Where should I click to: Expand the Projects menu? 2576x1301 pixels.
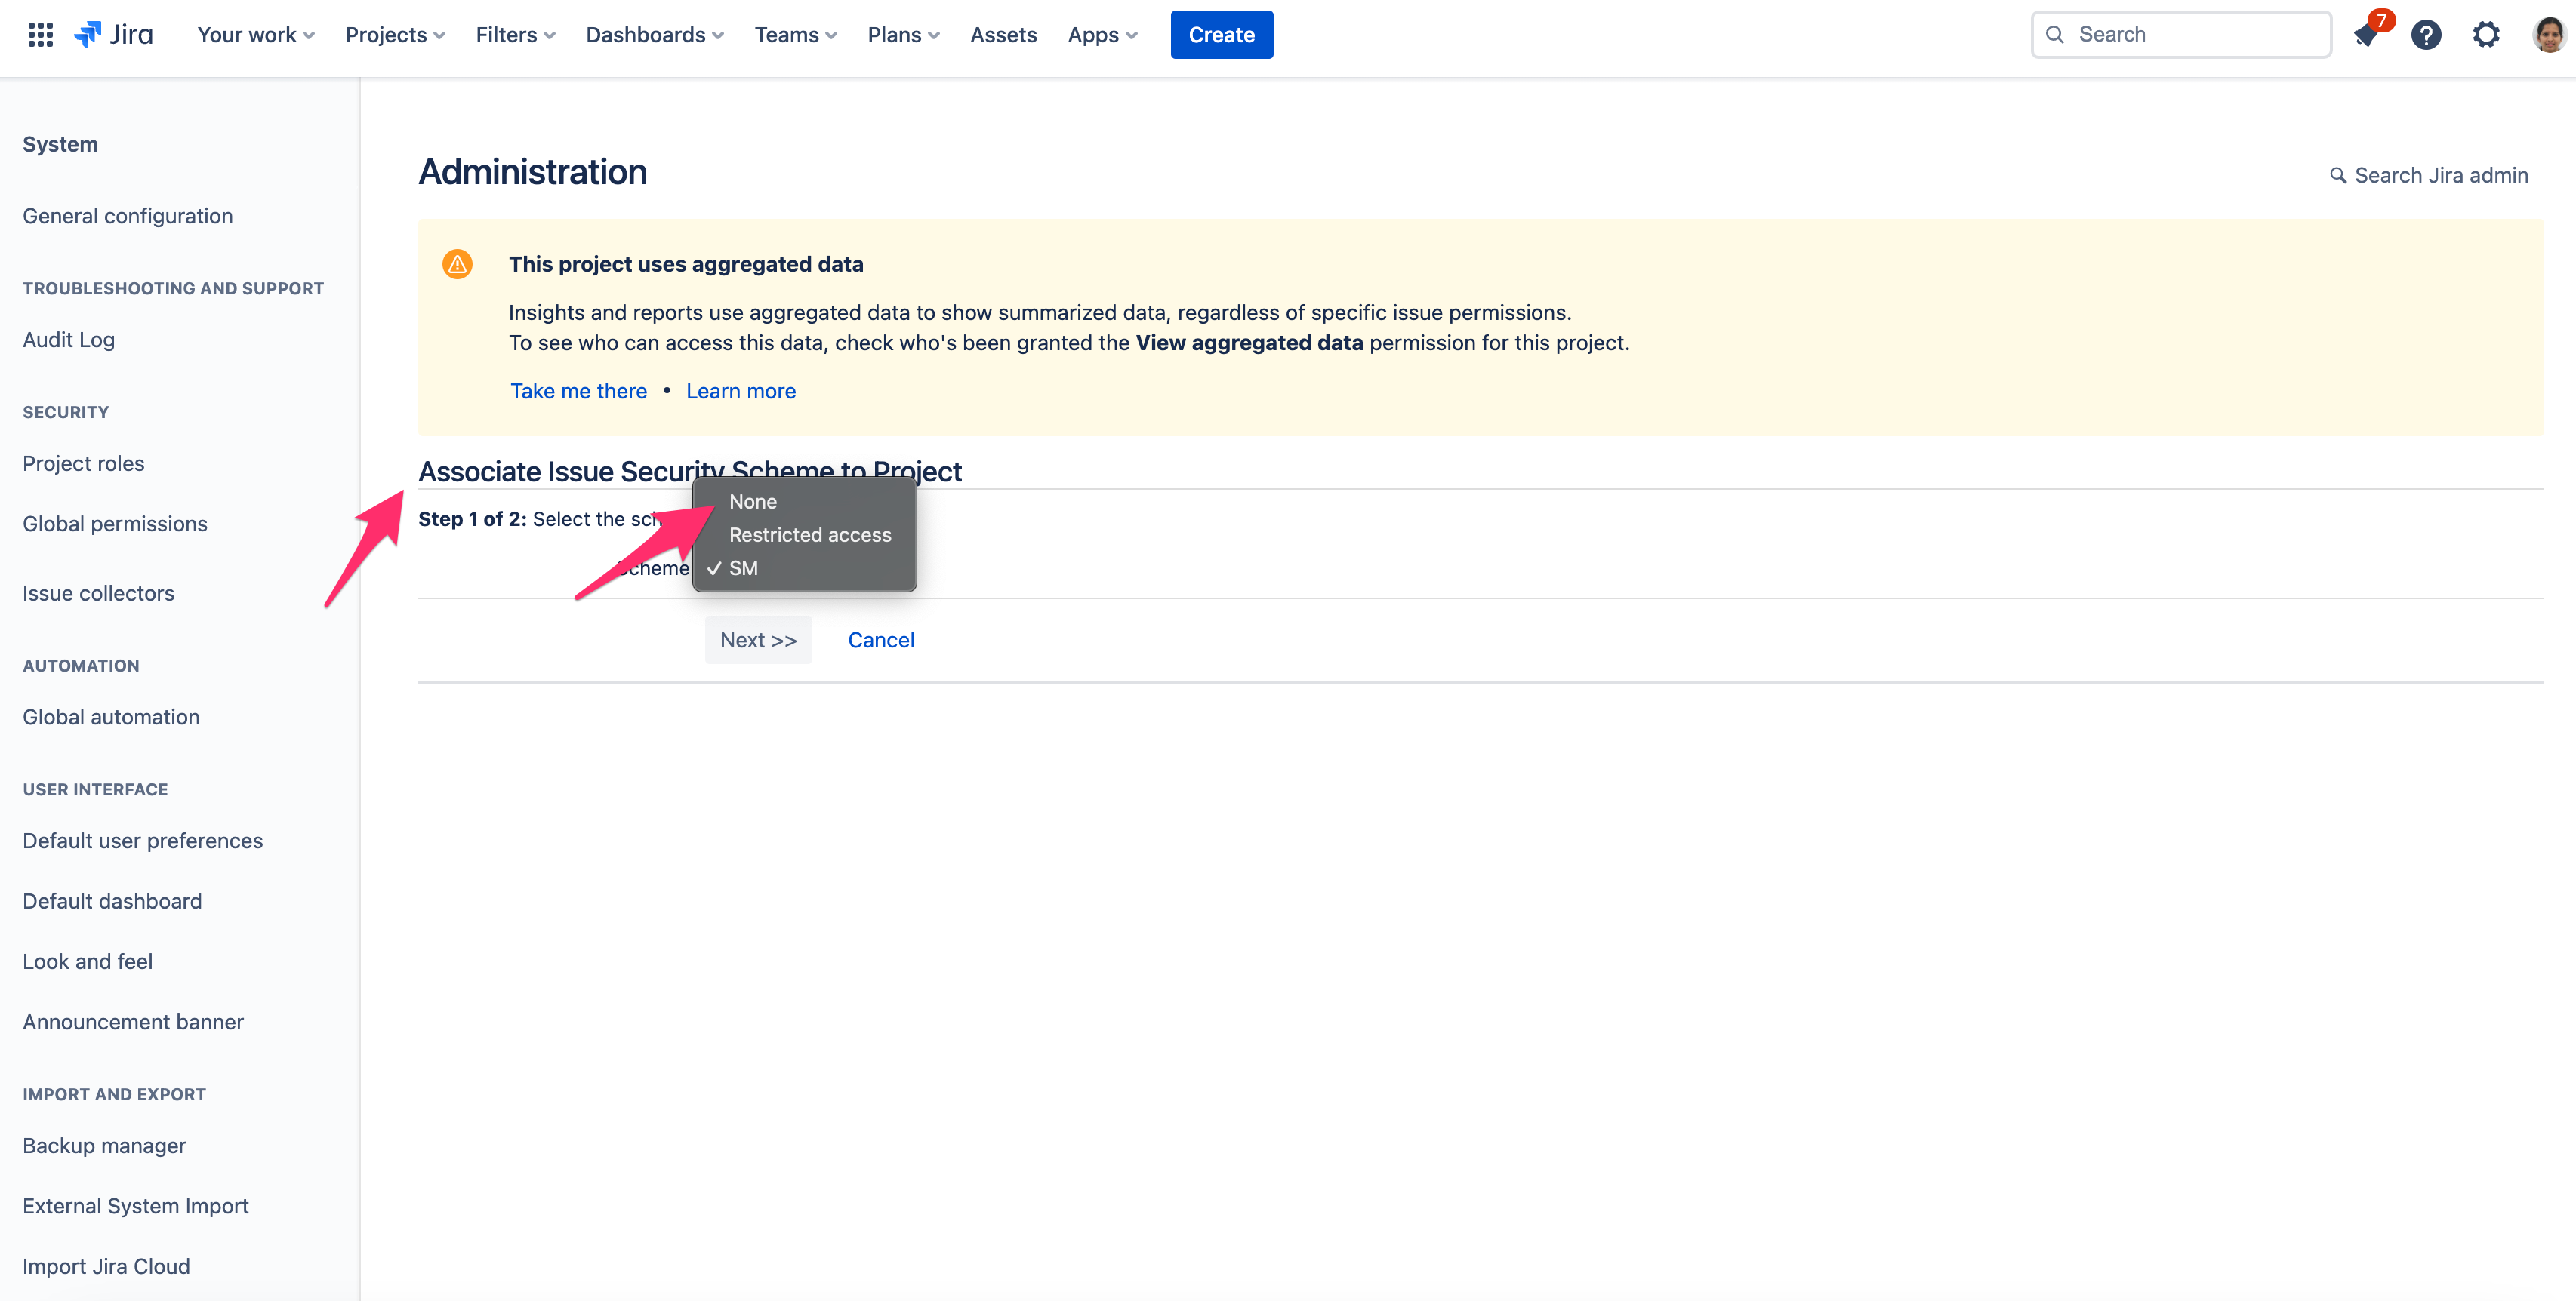[x=395, y=35]
